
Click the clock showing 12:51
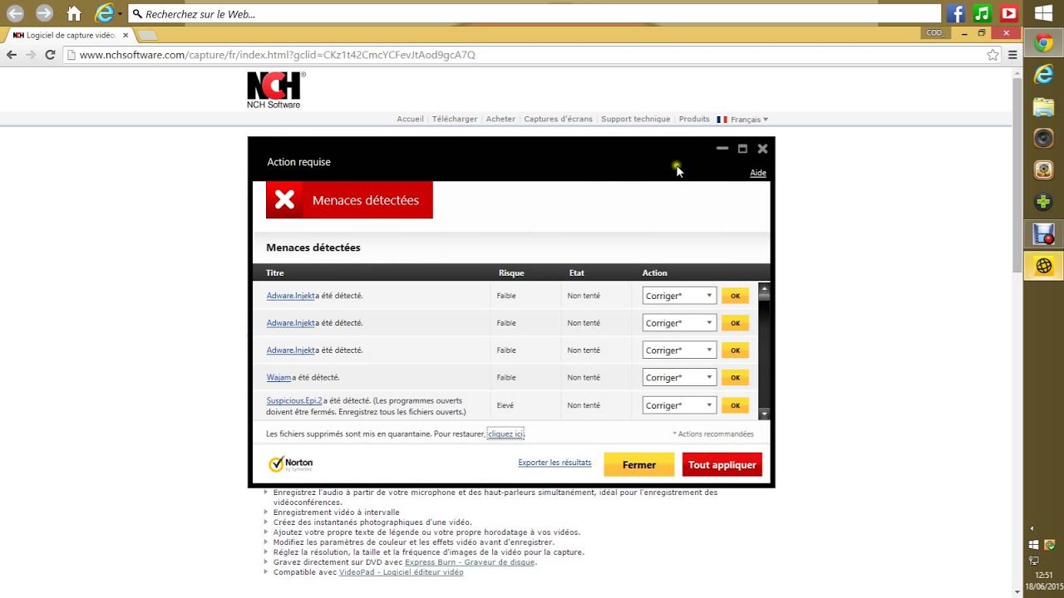click(1044, 575)
